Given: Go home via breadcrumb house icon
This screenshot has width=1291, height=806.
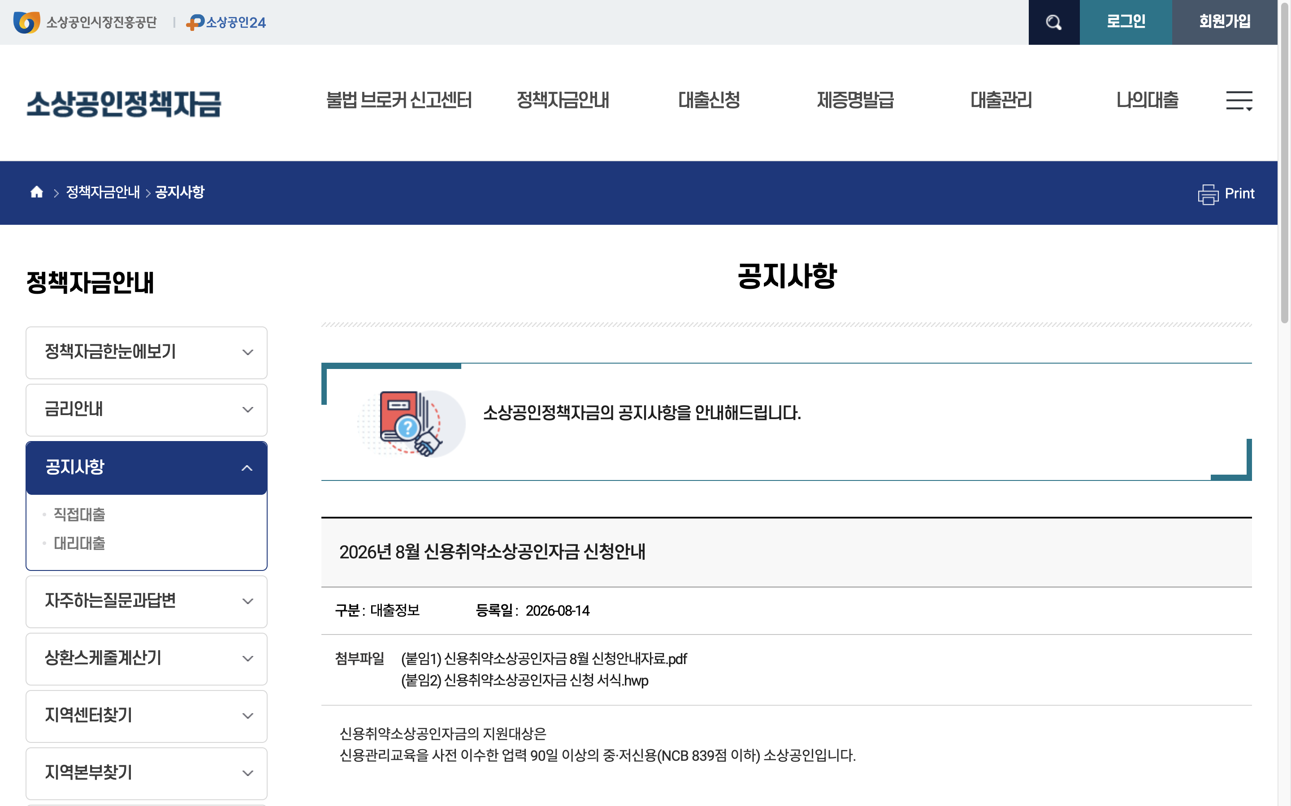Looking at the screenshot, I should tap(37, 192).
